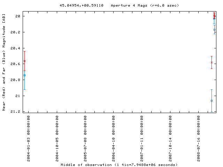Click the y-axis tick value 20.8
Image resolution: width=223 pixels, height=167 pixels.
(x=15, y=80)
